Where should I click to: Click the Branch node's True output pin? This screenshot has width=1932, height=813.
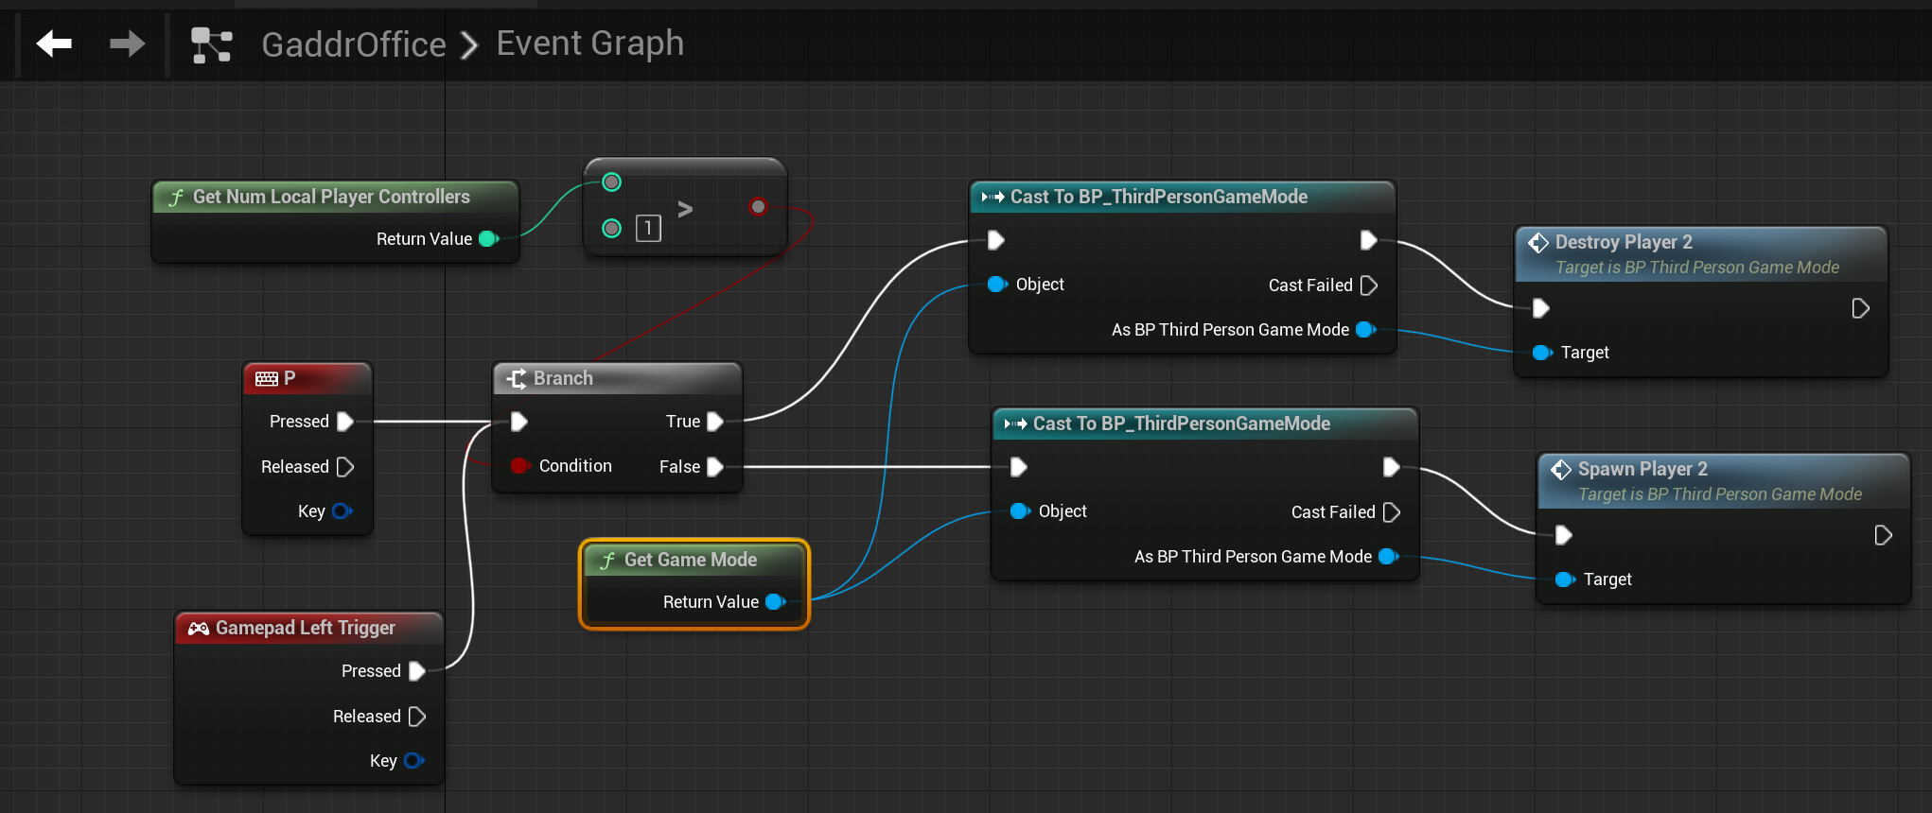click(x=715, y=422)
